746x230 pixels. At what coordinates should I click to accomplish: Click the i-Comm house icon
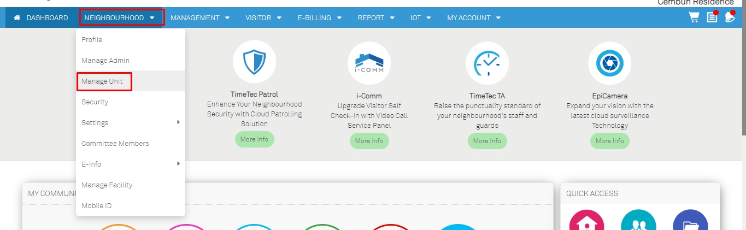click(x=369, y=63)
